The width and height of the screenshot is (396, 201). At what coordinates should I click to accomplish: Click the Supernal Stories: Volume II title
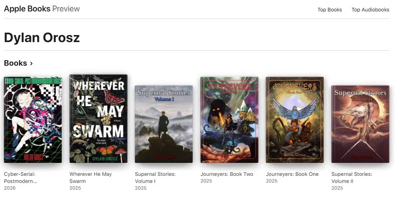[352, 177]
